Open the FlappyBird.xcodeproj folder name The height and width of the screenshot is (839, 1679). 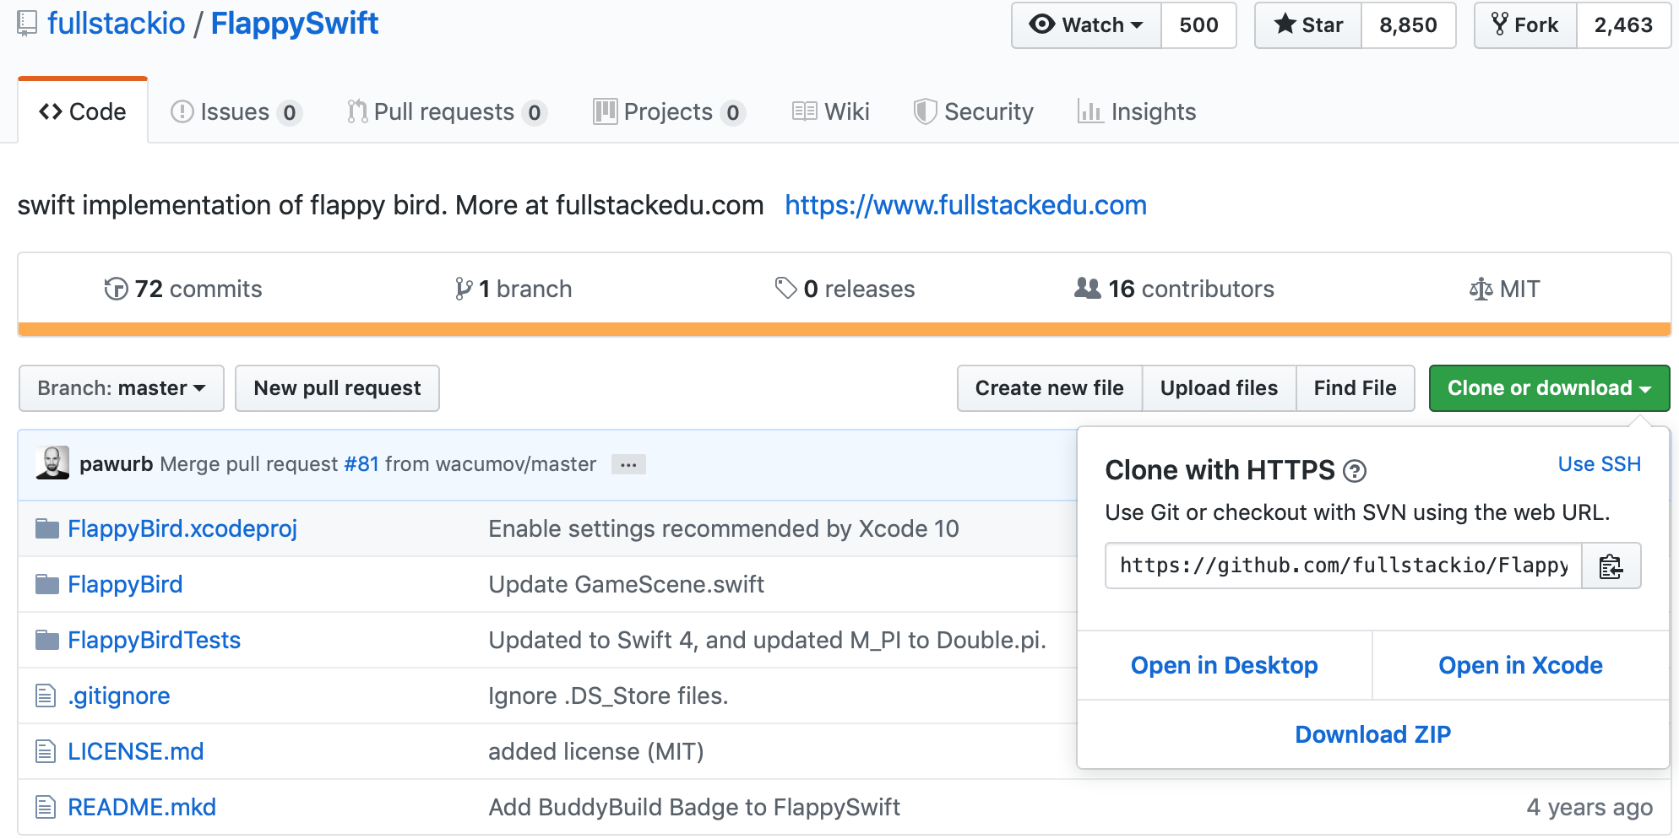[182, 528]
